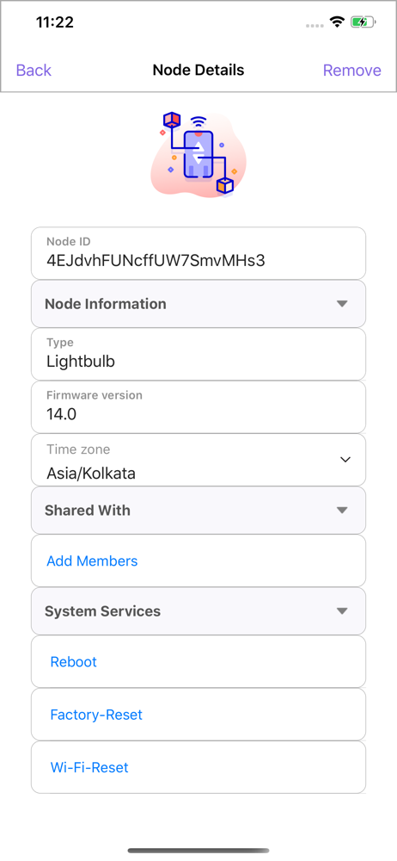Collapse the Shared With section arrow
The width and height of the screenshot is (397, 861).
pos(342,510)
